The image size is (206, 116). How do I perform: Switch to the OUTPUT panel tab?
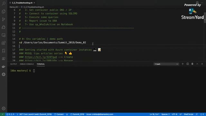click(14, 64)
